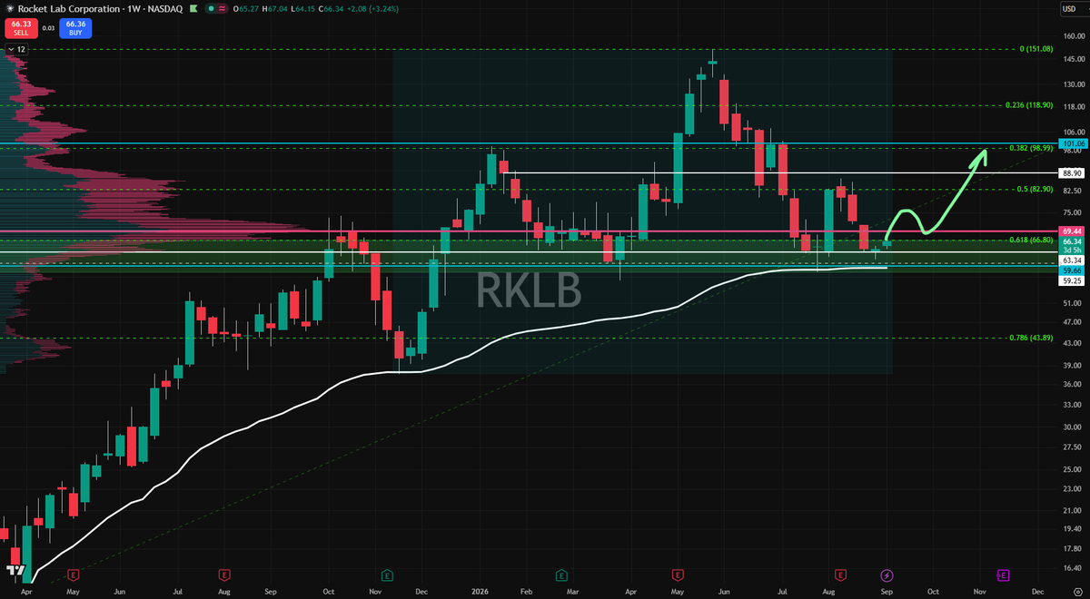Click the high price value H67.04

[276, 9]
